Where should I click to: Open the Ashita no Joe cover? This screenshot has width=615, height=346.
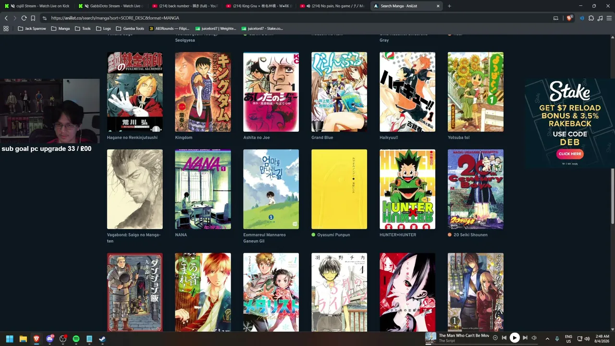(x=271, y=92)
